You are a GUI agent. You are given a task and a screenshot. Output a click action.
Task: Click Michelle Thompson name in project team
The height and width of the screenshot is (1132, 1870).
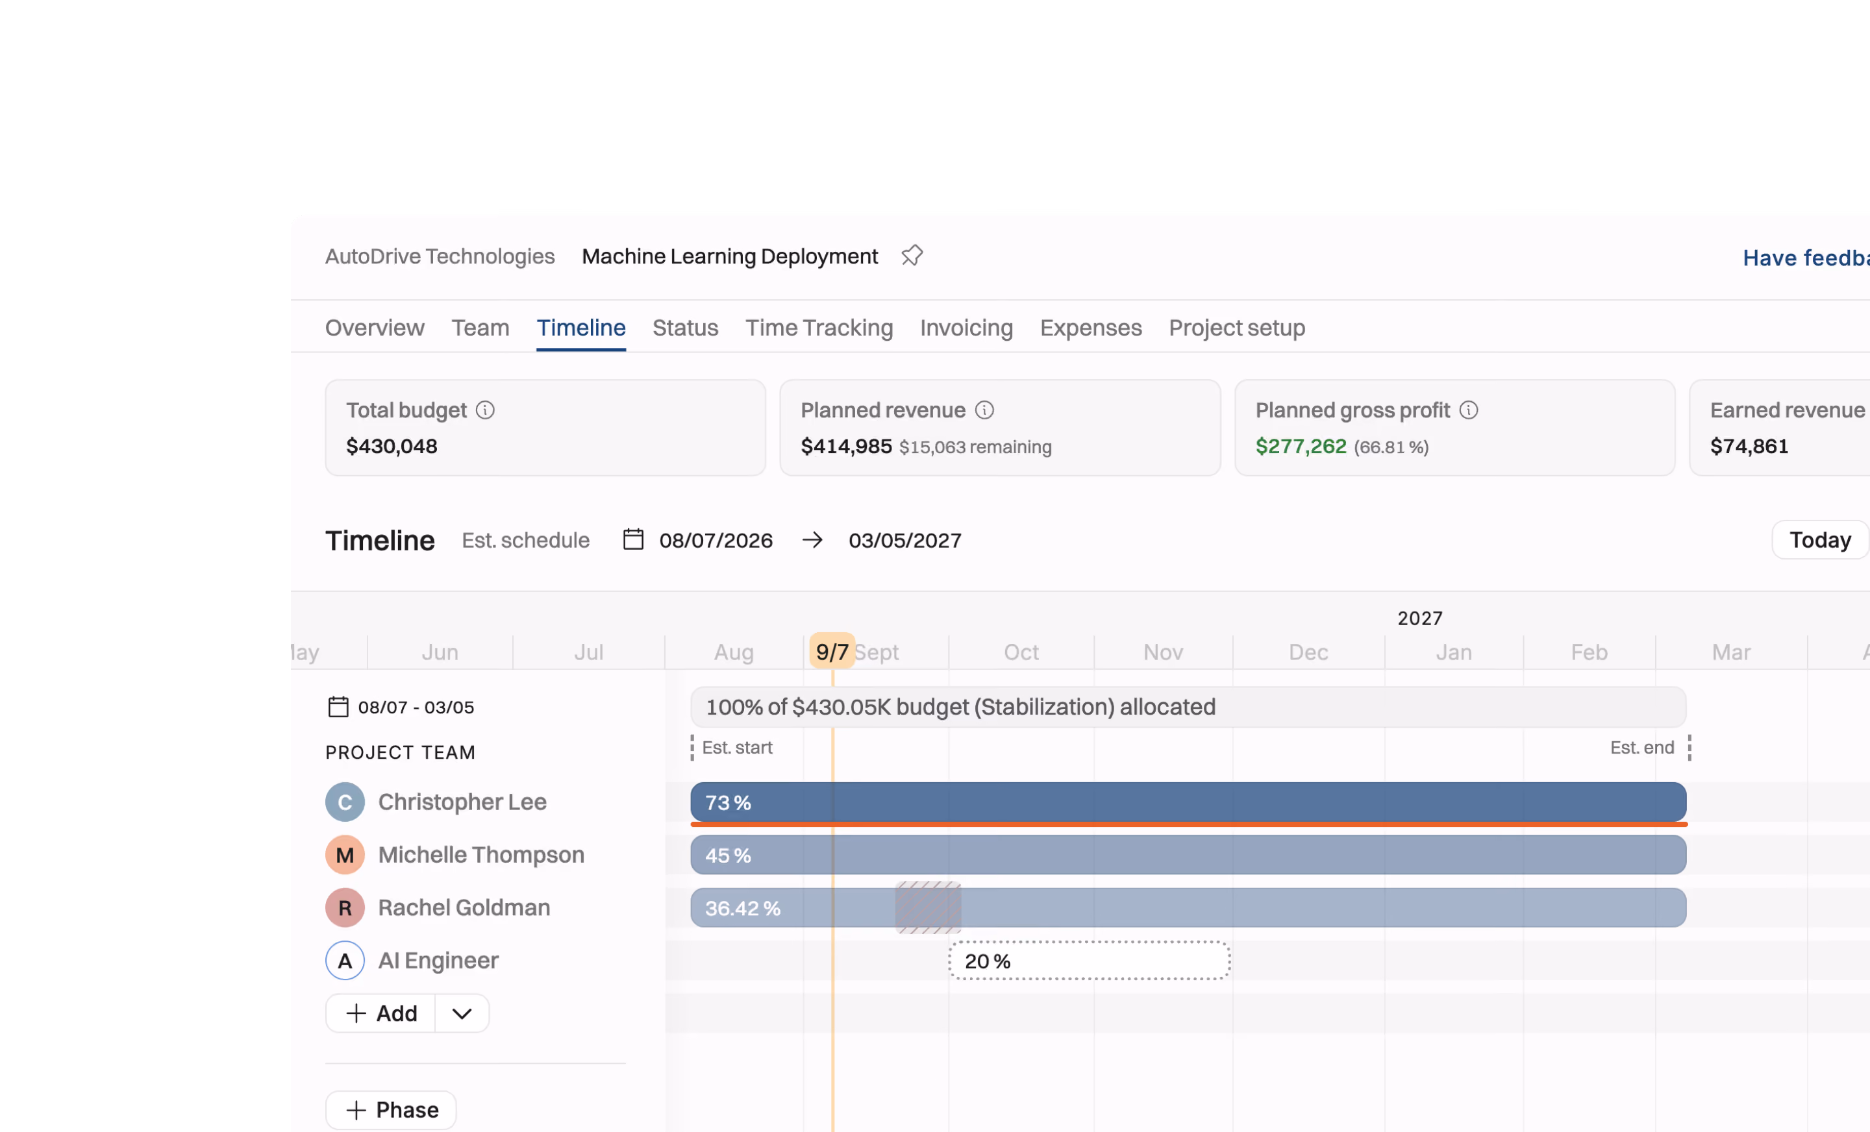click(x=481, y=855)
